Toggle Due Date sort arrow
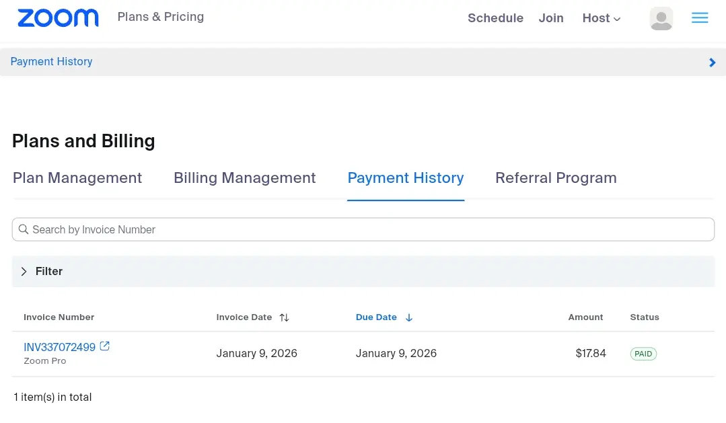 [x=409, y=317]
